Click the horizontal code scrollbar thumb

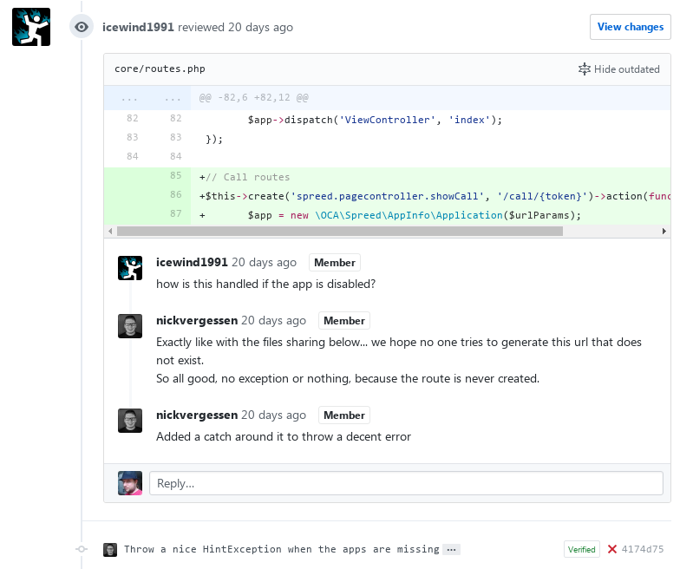click(x=339, y=232)
